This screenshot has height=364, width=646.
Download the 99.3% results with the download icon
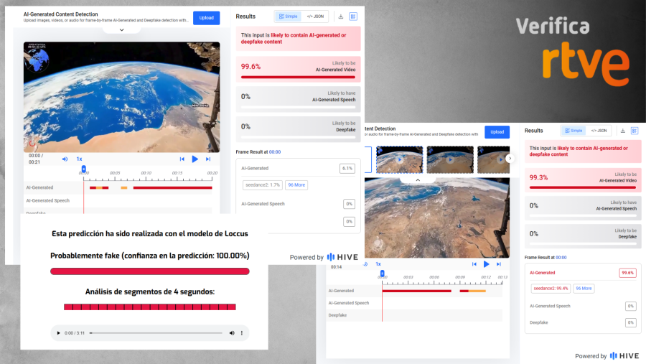click(623, 131)
